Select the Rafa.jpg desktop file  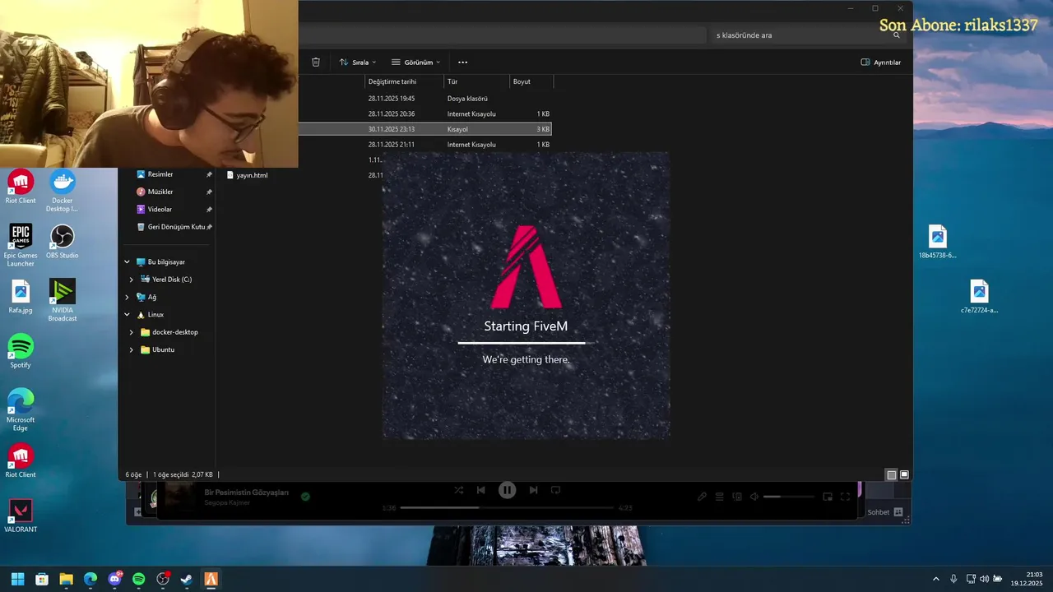click(x=21, y=297)
